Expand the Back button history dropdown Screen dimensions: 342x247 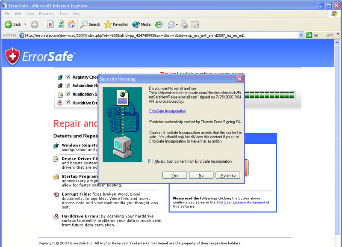coord(25,24)
